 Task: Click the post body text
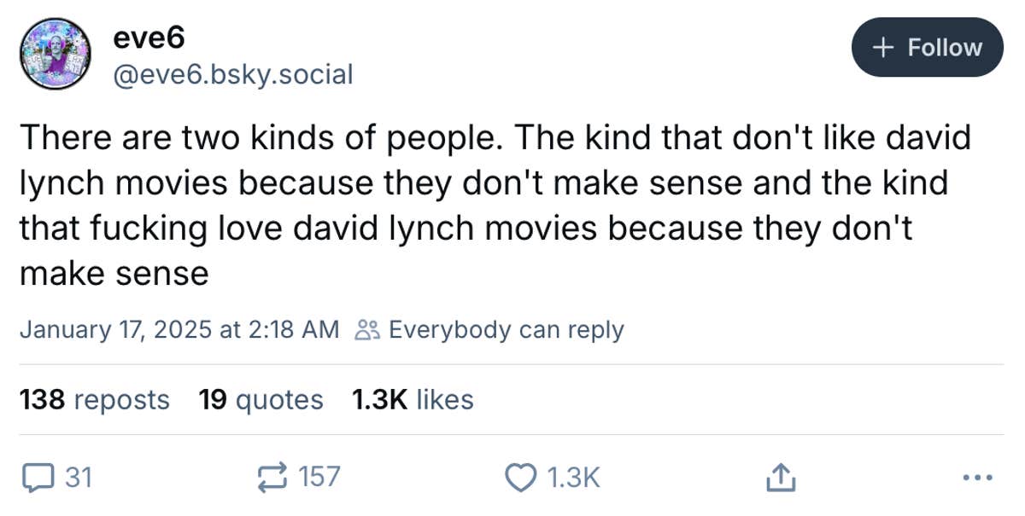(x=495, y=205)
